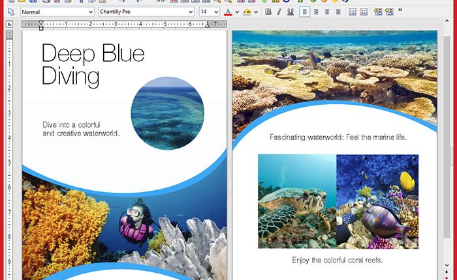Click the circular ocean reef image
This screenshot has height=280, width=457.
(x=167, y=112)
